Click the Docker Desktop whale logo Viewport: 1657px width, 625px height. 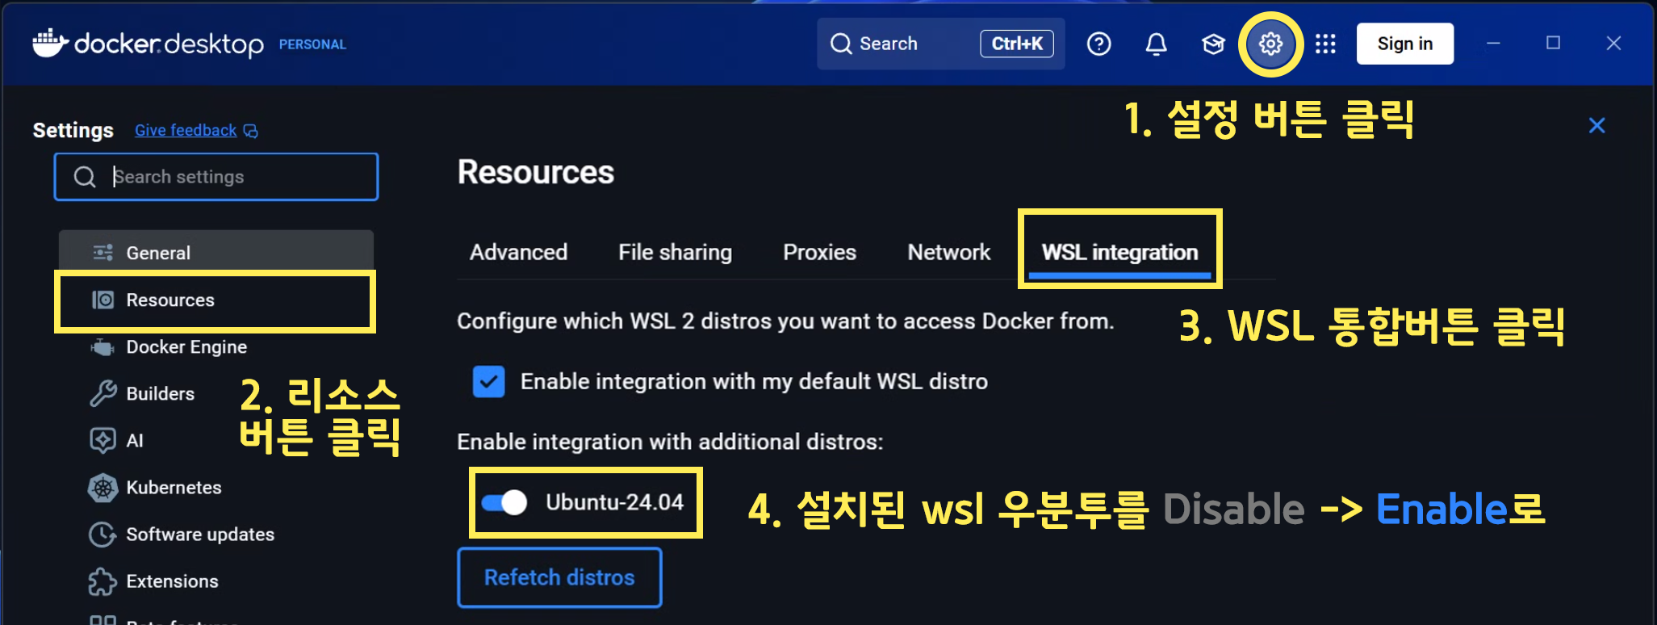(x=50, y=43)
